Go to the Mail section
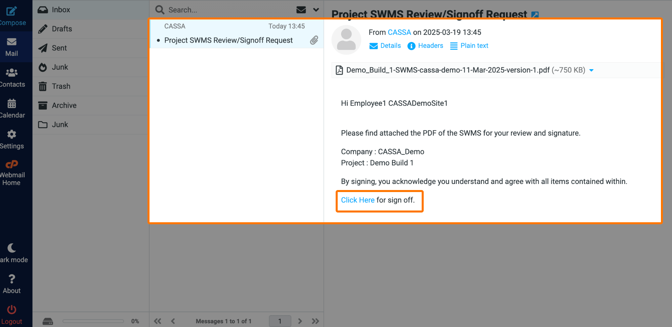 pyautogui.click(x=12, y=47)
